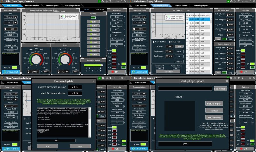The image size is (256, 152).
Task: Open info 'i' icon in Advanced Functions title bar
Action: coord(243,1)
